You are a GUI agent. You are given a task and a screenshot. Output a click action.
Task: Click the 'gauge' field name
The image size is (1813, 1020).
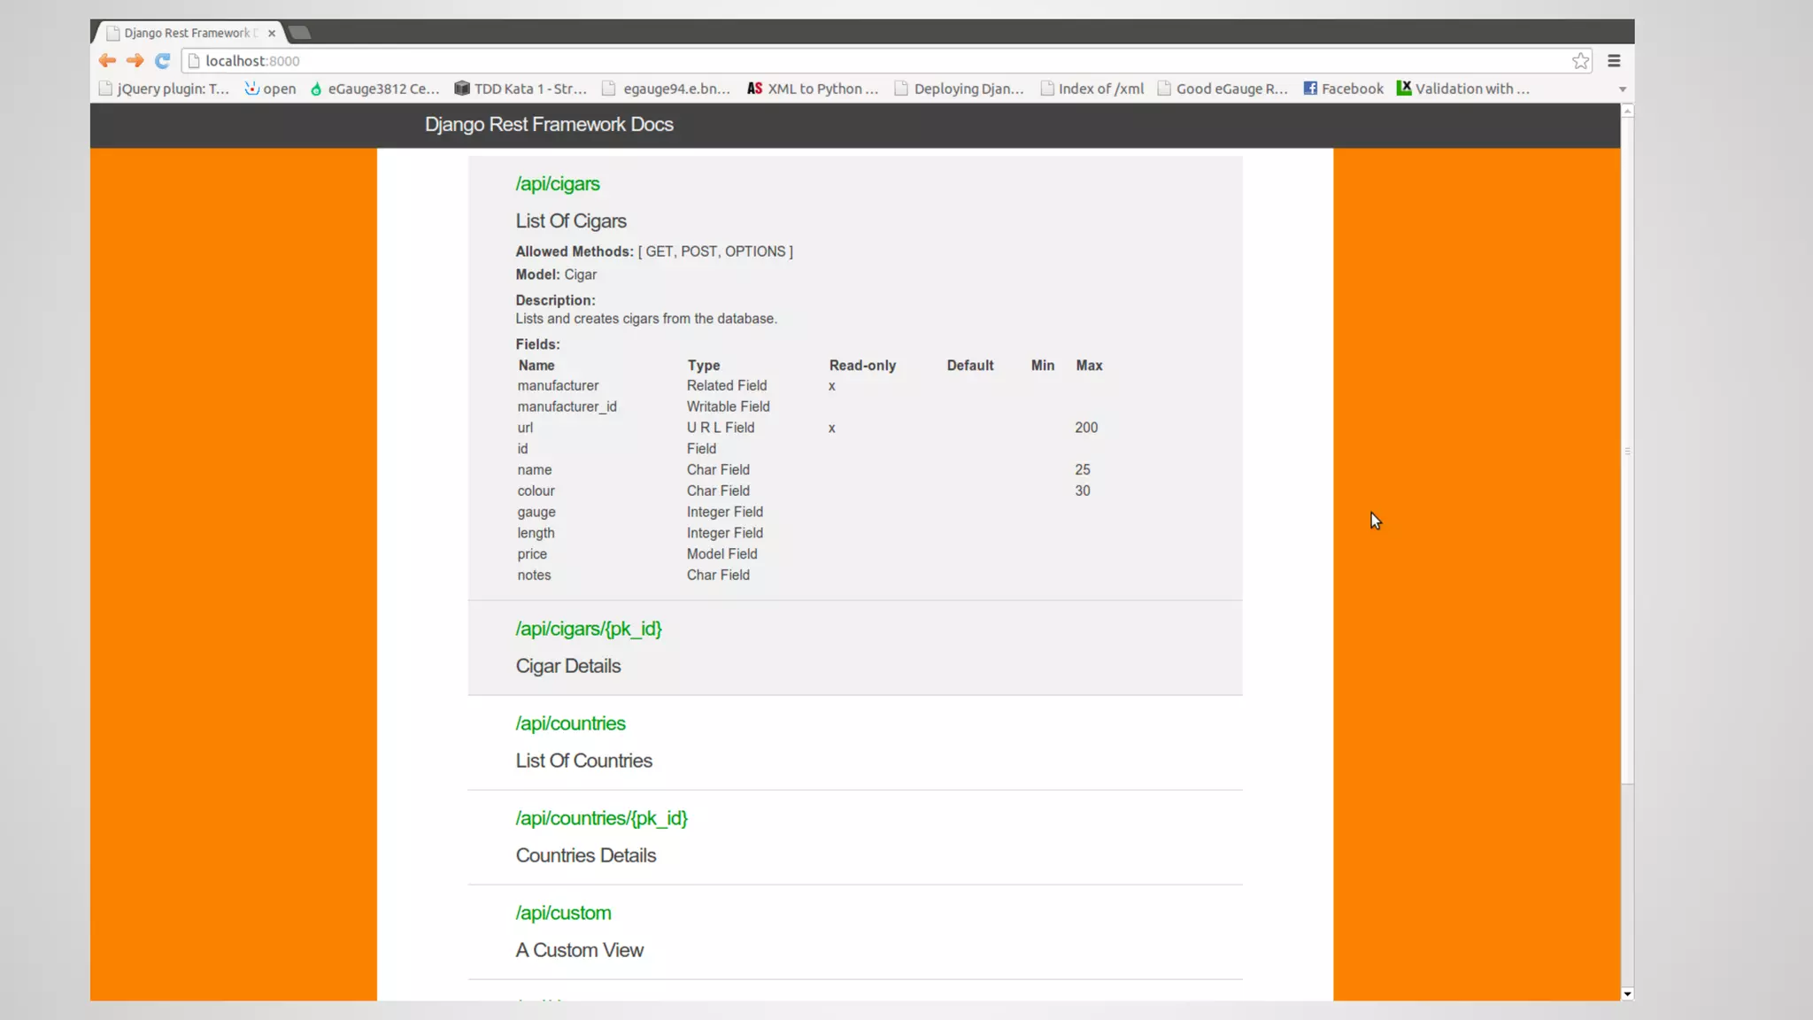tap(536, 513)
